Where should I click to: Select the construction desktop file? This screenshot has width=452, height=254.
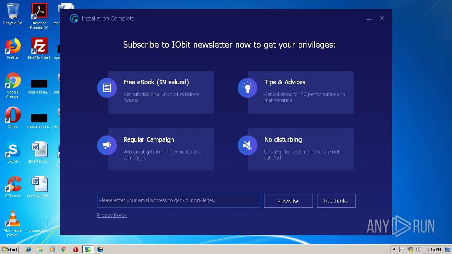[39, 121]
